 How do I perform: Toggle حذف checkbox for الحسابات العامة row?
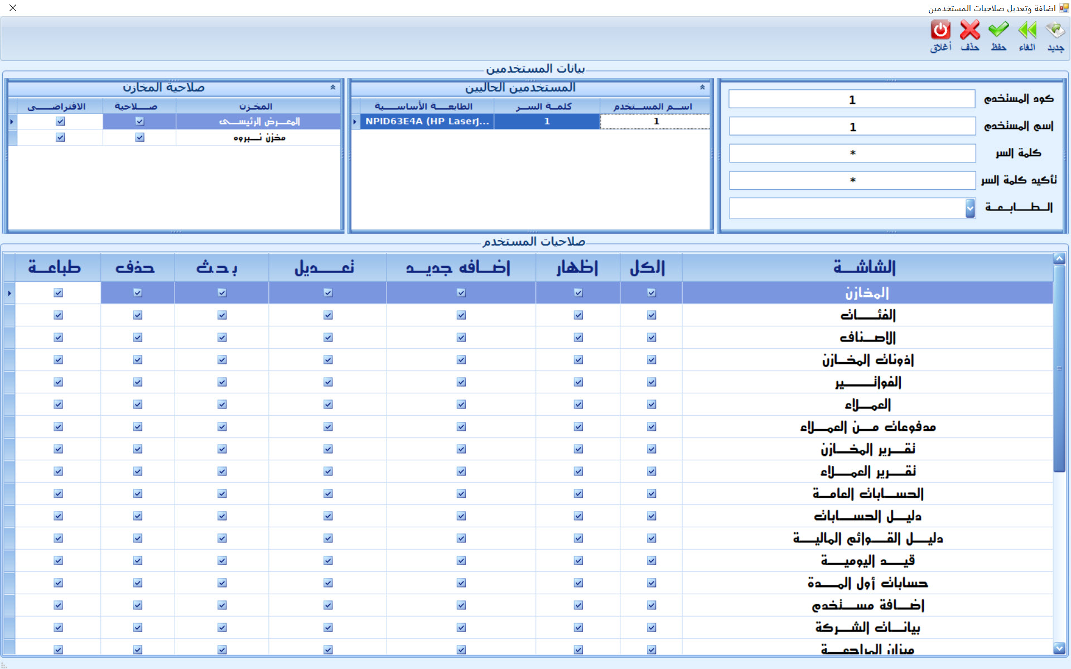[137, 494]
